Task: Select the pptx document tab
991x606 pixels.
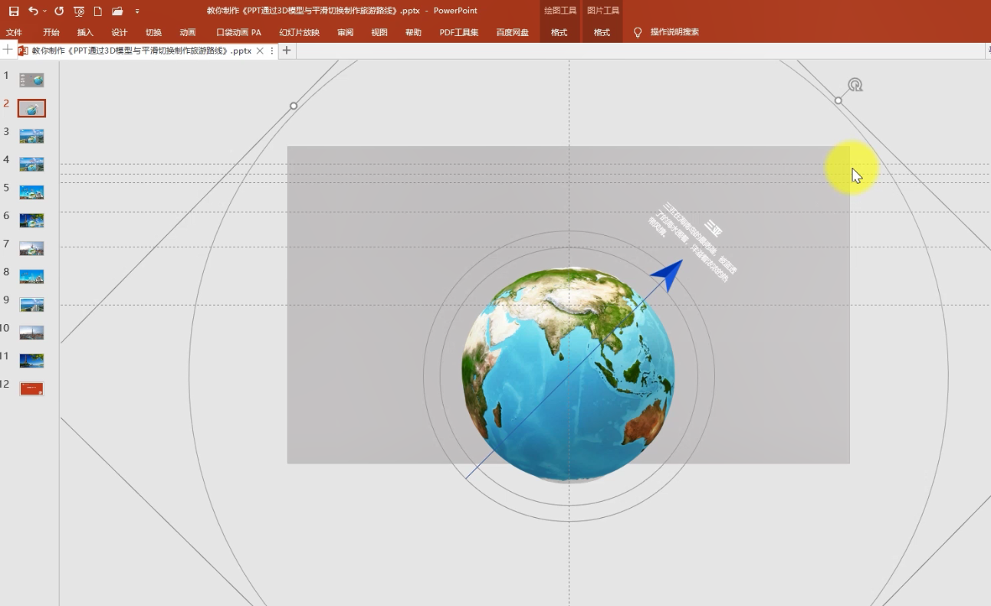Action: point(141,51)
